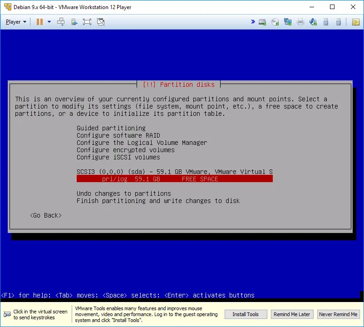364x327 pixels.
Task: Select Configure software RAID
Action: click(x=118, y=135)
